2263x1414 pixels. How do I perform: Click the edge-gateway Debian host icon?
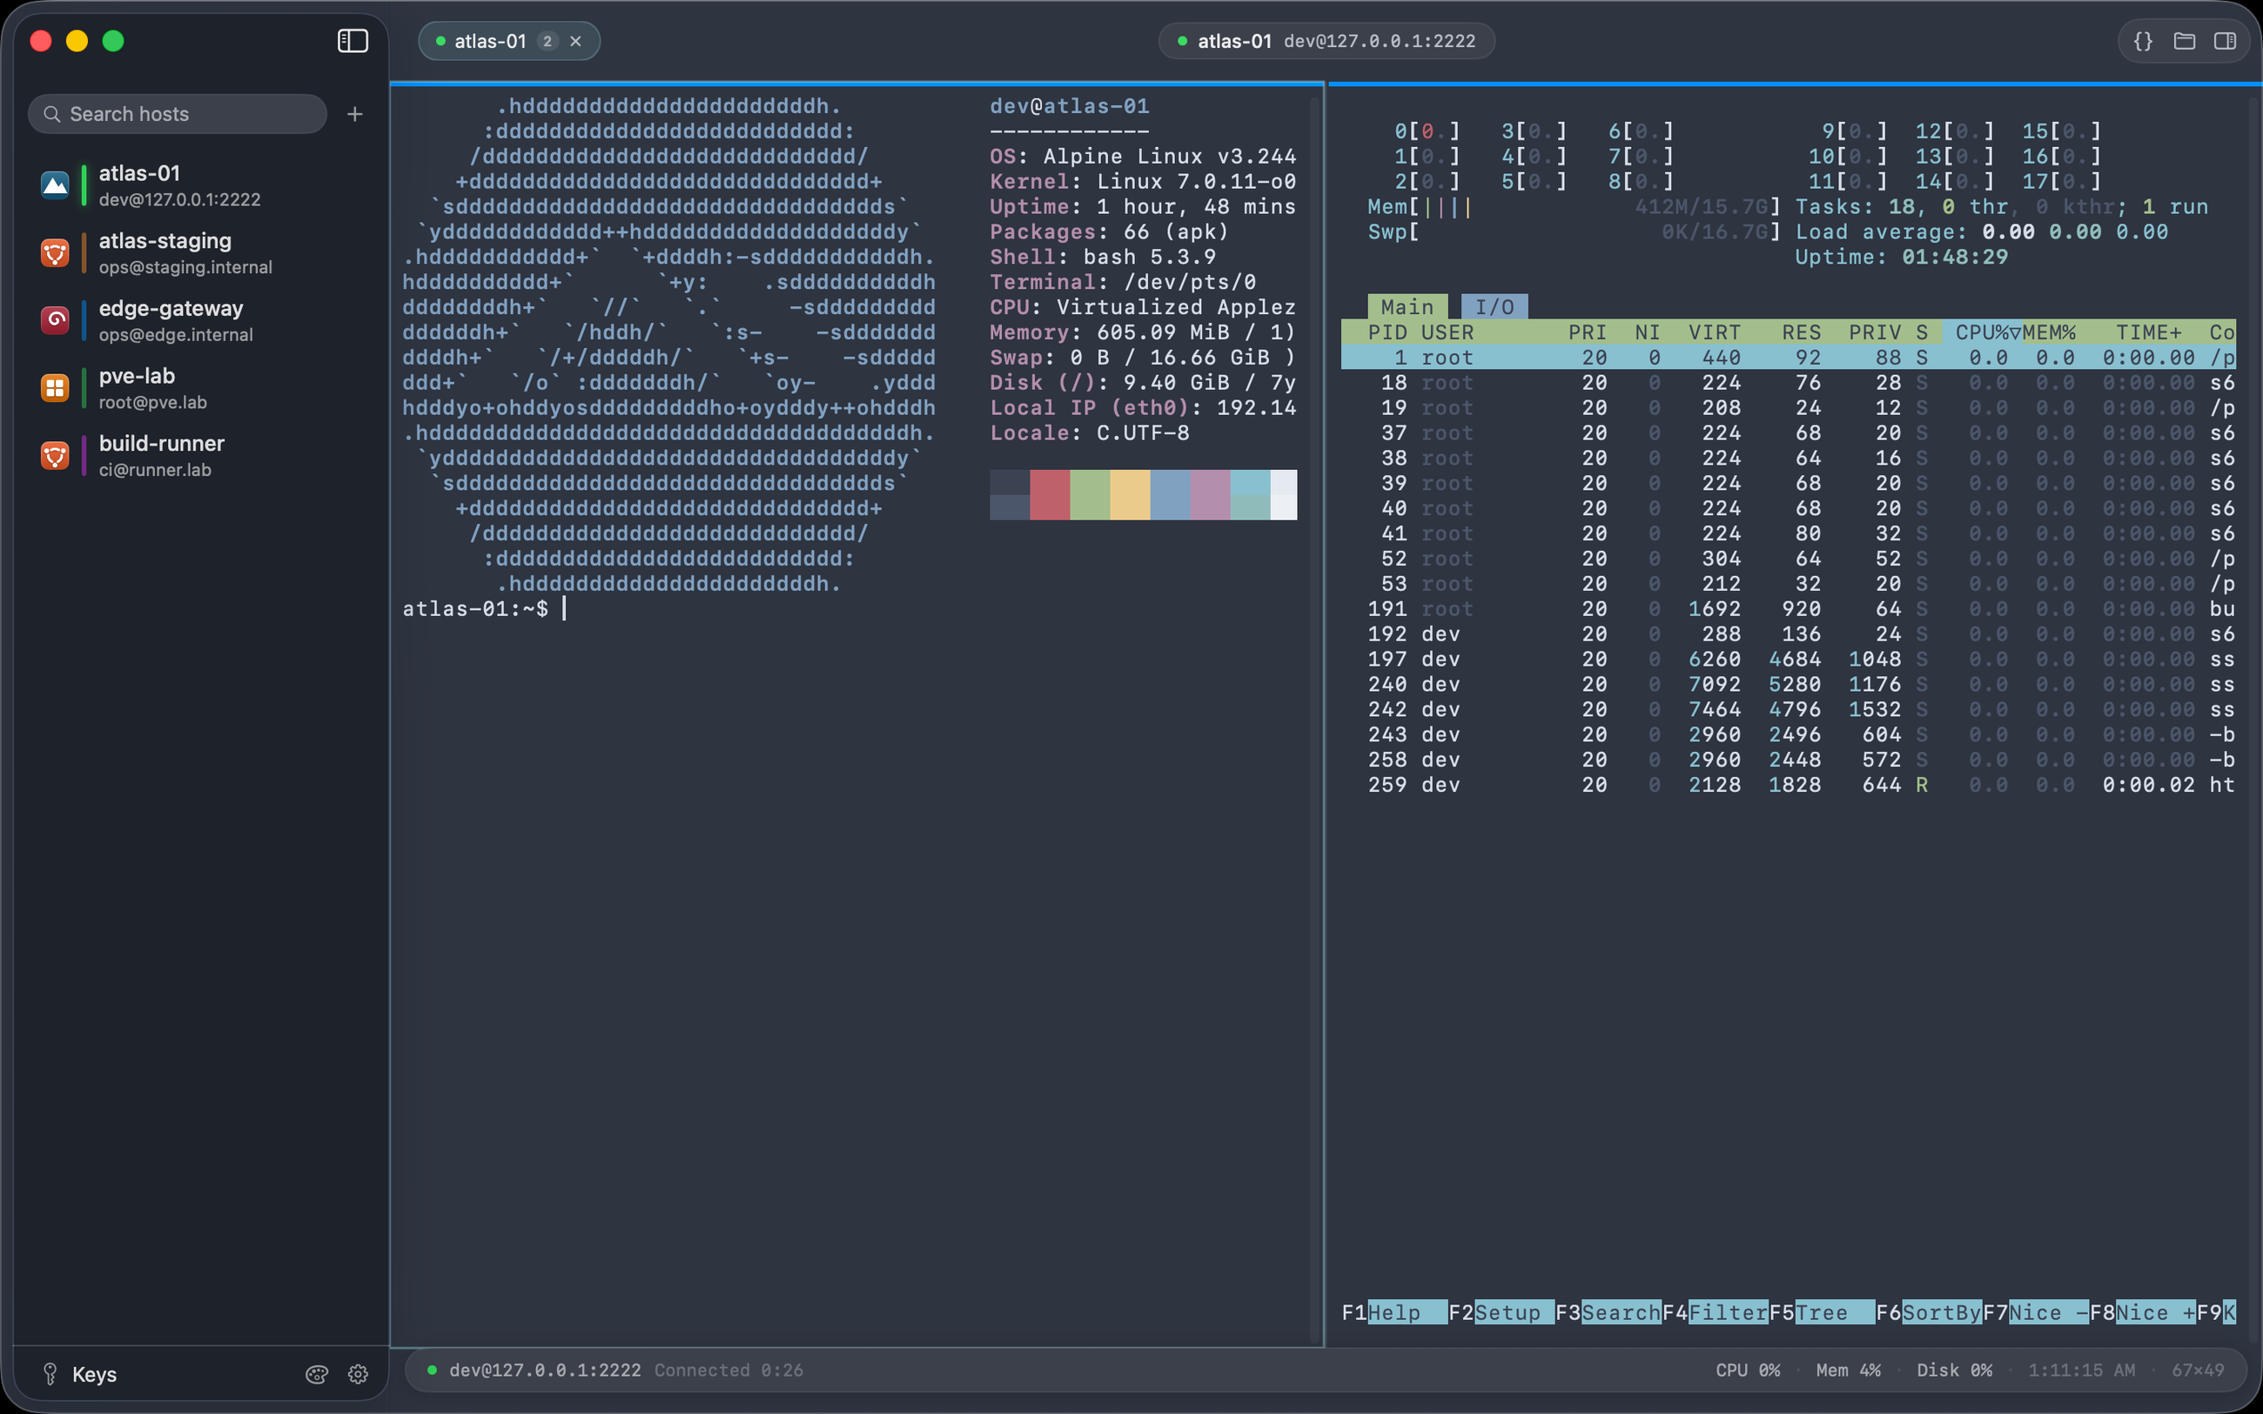[x=55, y=320]
